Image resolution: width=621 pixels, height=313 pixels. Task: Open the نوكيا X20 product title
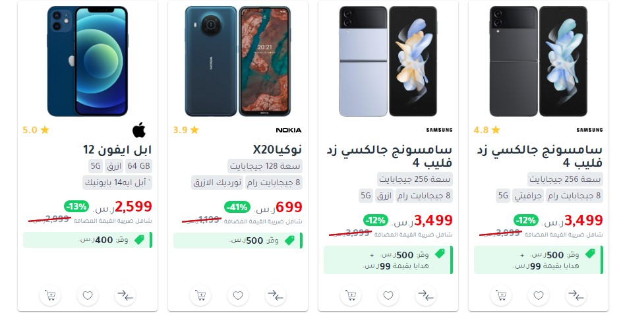coord(278,150)
